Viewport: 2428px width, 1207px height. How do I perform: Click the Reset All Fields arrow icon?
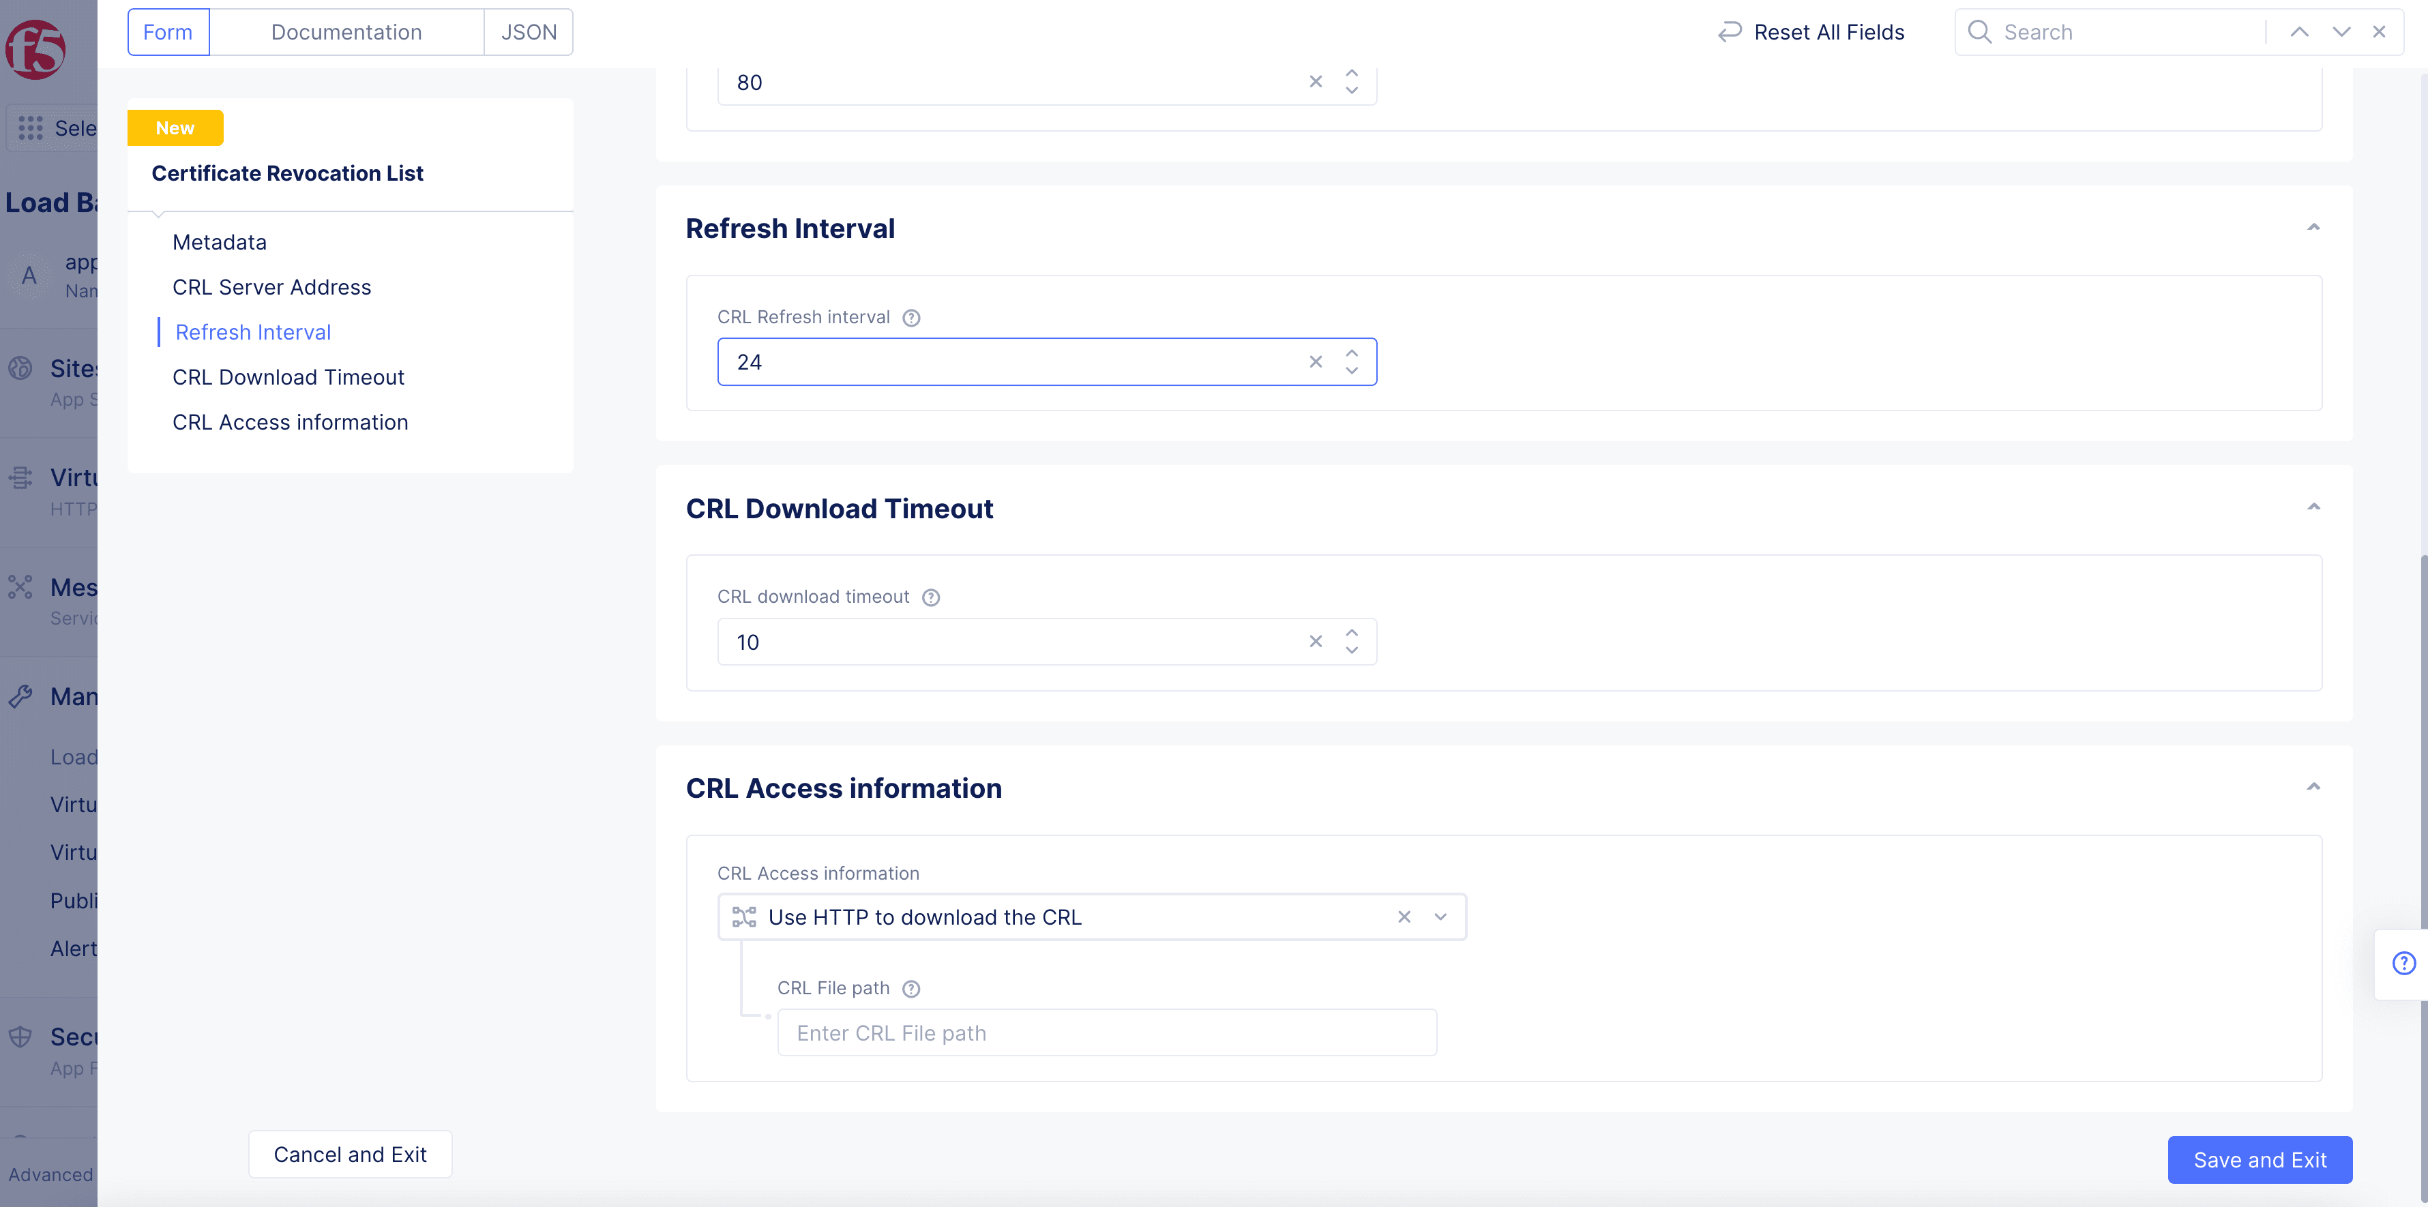pyautogui.click(x=1729, y=32)
